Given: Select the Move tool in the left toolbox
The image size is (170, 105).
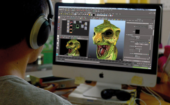Looking at the screenshot, I should point(59,24).
